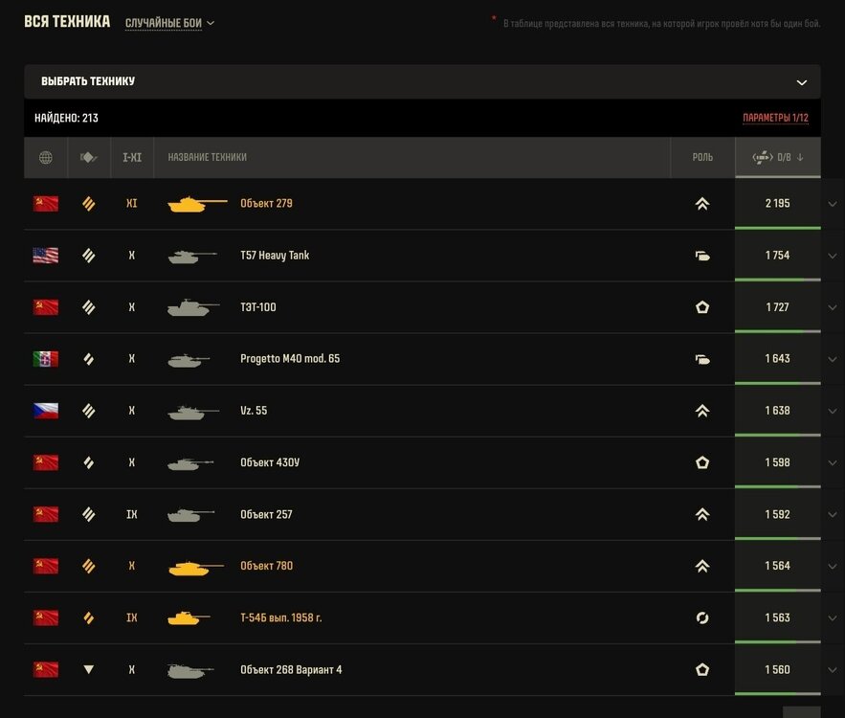
Task: Click role icon for T57 Heavy Tank
Action: (702, 256)
